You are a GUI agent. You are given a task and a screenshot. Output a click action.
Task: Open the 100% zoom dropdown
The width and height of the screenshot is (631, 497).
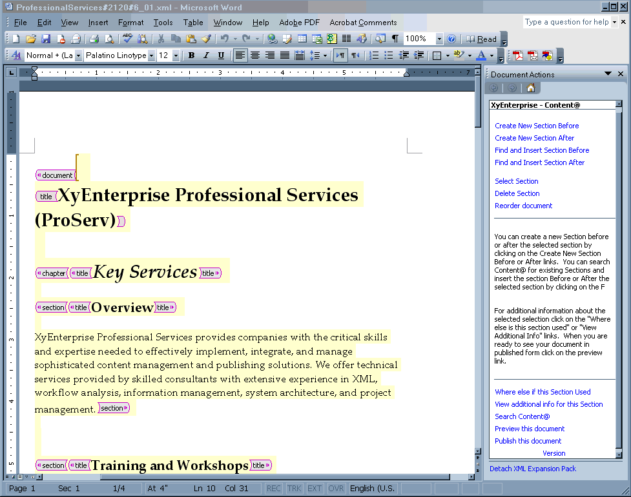point(439,39)
